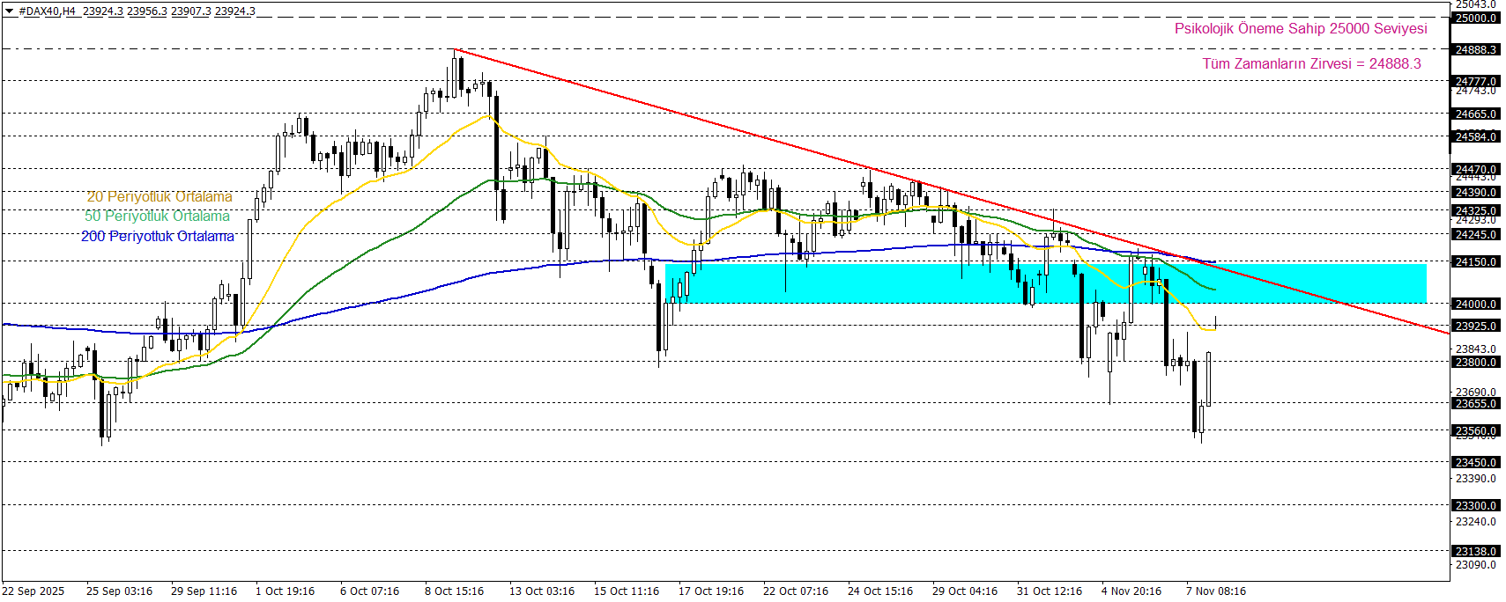Click the '7 Nov 08:16' time axis label
The height and width of the screenshot is (602, 1506).
pyautogui.click(x=1216, y=591)
